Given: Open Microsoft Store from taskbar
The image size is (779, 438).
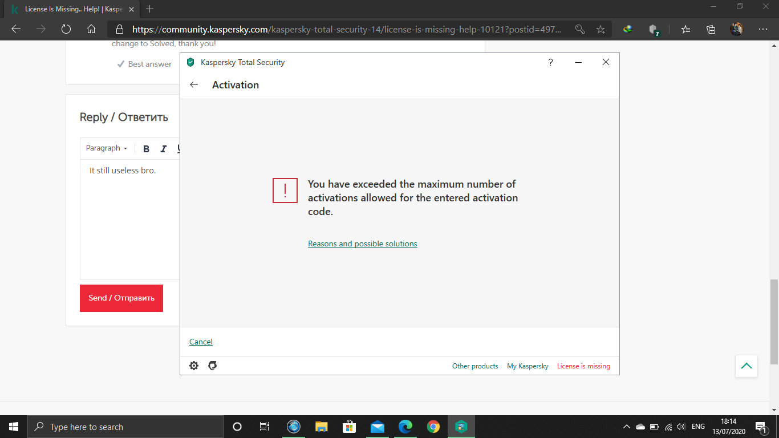Looking at the screenshot, I should [x=350, y=427].
